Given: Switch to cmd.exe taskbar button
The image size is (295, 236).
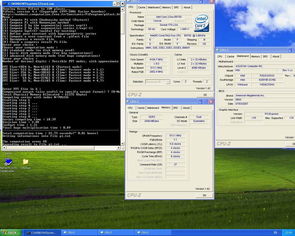Looking at the screenshot, I should (43, 233).
